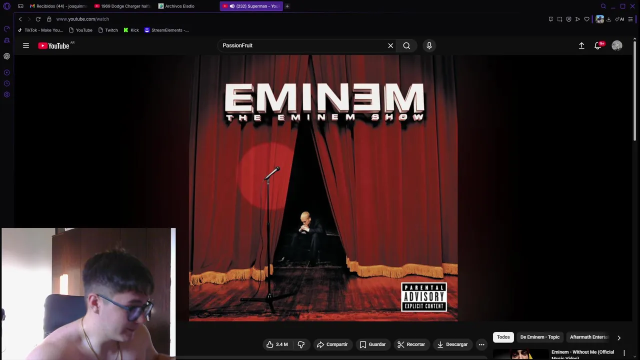Screen dimensions: 640x360
Task: Open the player icon in Opera sidebar
Action: pyautogui.click(x=7, y=72)
